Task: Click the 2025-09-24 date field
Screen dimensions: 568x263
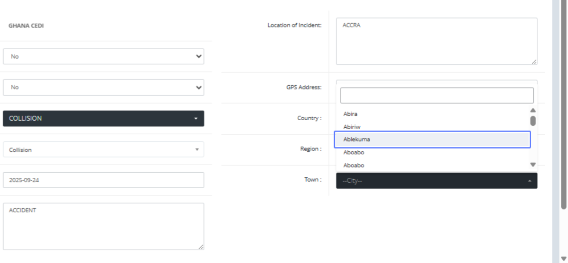Action: [x=103, y=180]
